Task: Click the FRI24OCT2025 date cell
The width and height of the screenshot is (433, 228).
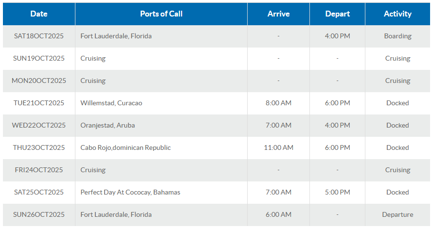Action: pyautogui.click(x=39, y=170)
